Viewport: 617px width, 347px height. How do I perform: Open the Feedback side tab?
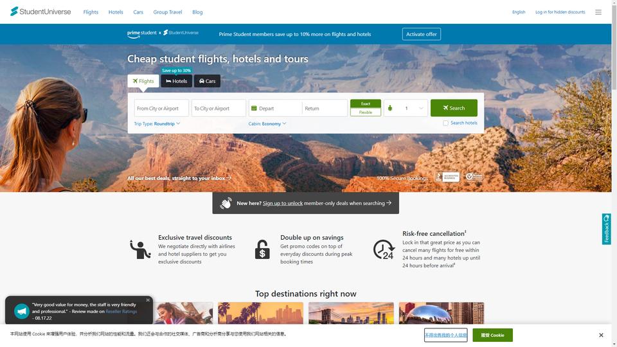pos(606,229)
